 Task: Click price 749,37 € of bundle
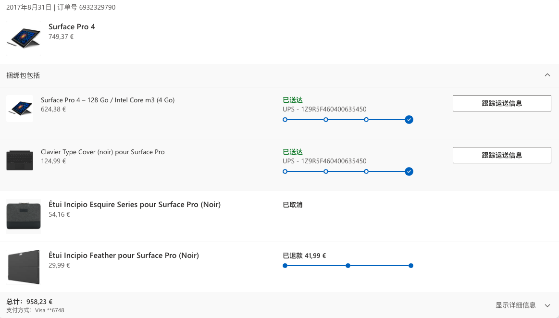(x=61, y=37)
